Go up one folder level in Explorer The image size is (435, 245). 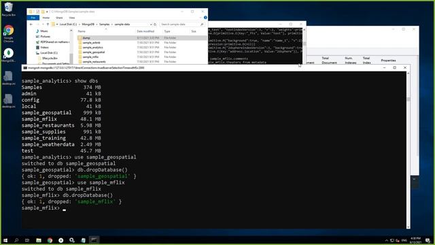pos(48,24)
